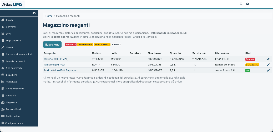Click the Atlas LIMS logo
Image resolution: width=273 pixels, height=132 pixels.
click(12, 4)
